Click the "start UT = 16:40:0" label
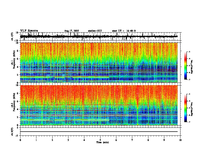This screenshot has width=203, height=157. (x=124, y=31)
